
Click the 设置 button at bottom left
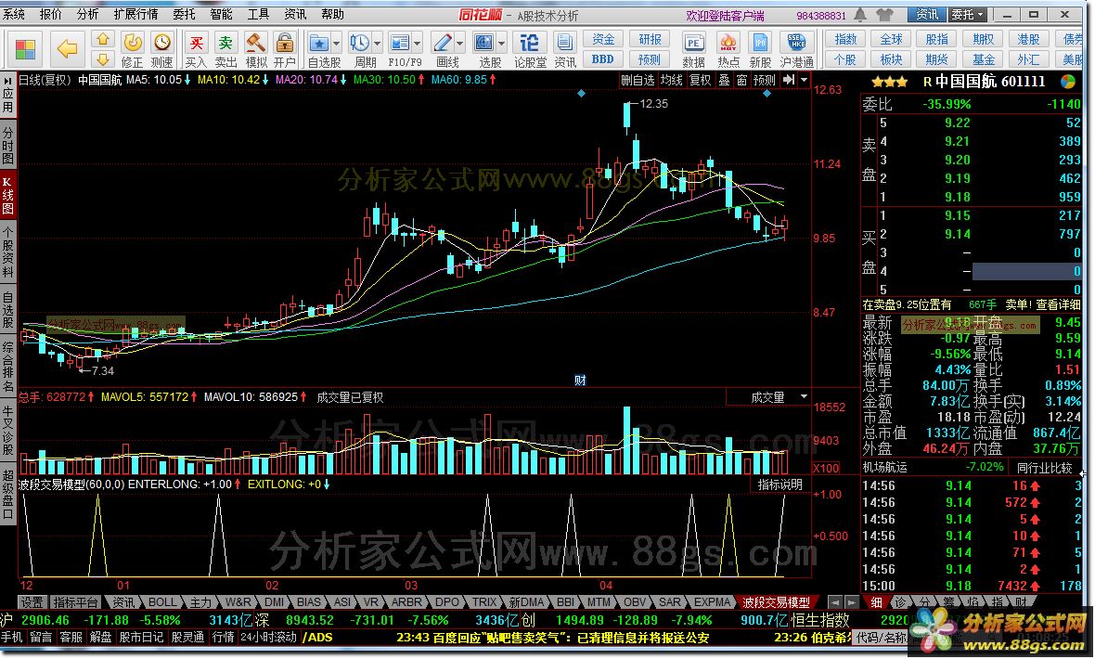point(31,602)
